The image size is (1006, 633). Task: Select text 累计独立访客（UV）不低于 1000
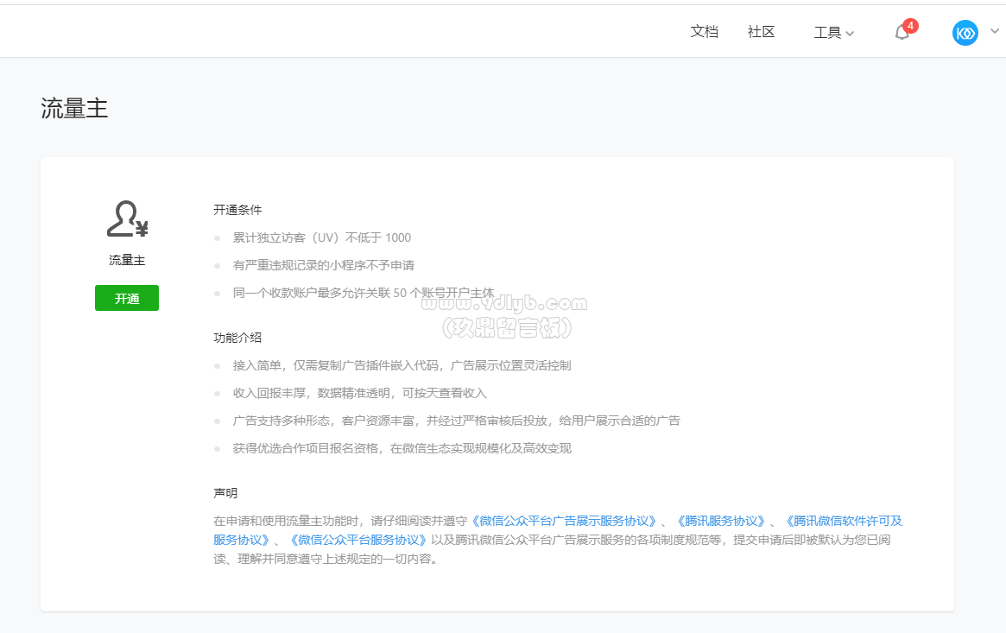click(321, 238)
